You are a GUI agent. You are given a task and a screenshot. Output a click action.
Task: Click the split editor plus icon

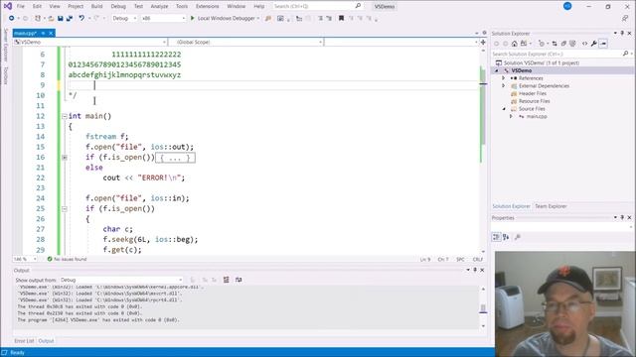coord(483,42)
